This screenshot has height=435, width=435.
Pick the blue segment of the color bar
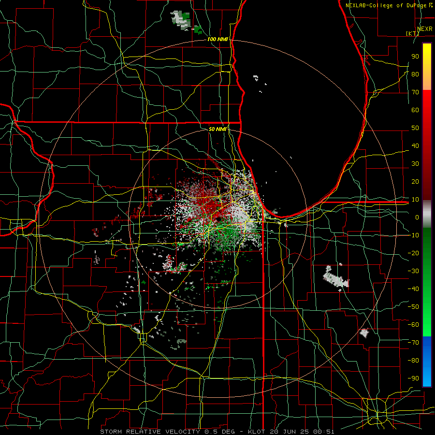[x=427, y=361]
